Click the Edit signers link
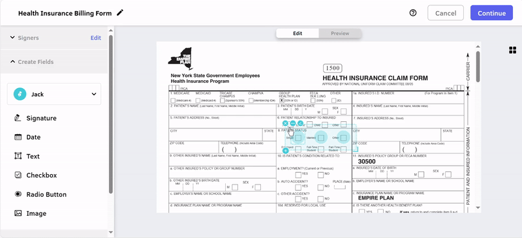The width and height of the screenshot is (522, 238). (95, 38)
